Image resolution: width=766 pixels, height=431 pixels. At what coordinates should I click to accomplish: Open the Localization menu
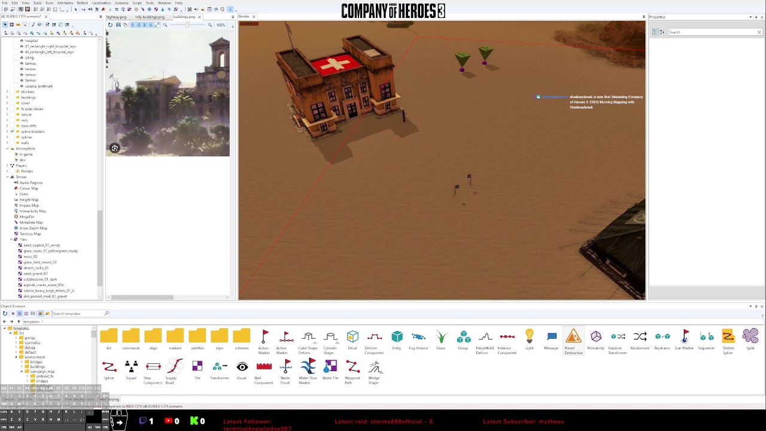pyautogui.click(x=101, y=3)
